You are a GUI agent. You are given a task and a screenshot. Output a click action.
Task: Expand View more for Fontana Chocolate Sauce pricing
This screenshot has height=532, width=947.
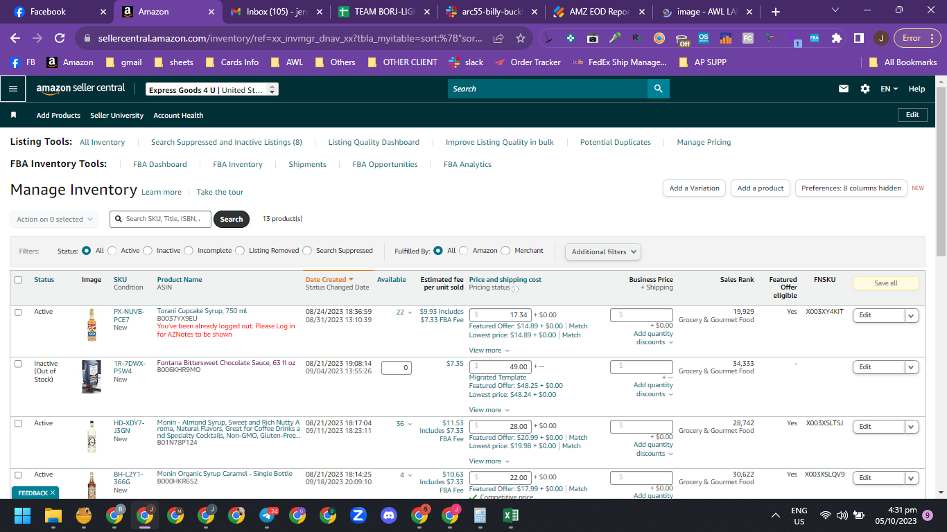pyautogui.click(x=488, y=410)
